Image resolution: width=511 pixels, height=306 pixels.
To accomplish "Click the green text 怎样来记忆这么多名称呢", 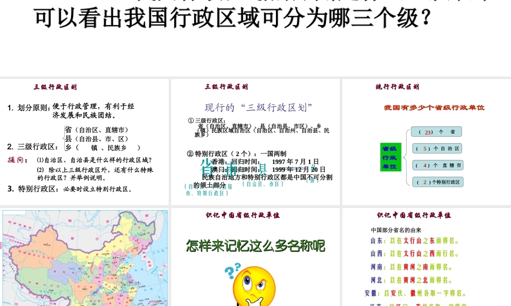I will tap(255, 246).
